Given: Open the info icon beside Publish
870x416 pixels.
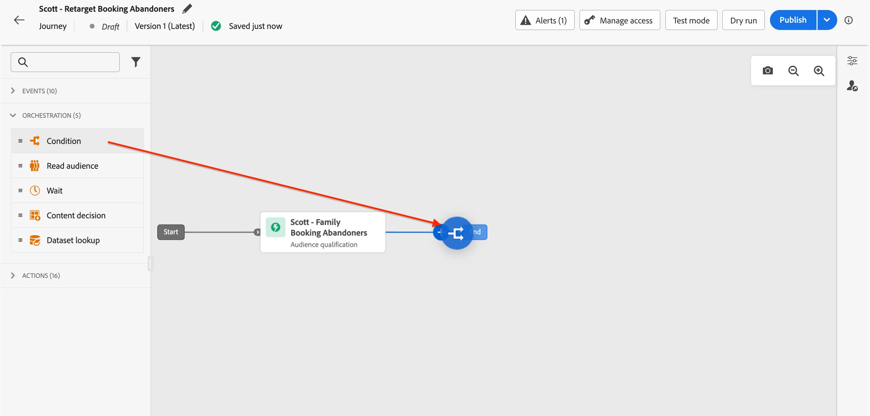Looking at the screenshot, I should (x=849, y=20).
